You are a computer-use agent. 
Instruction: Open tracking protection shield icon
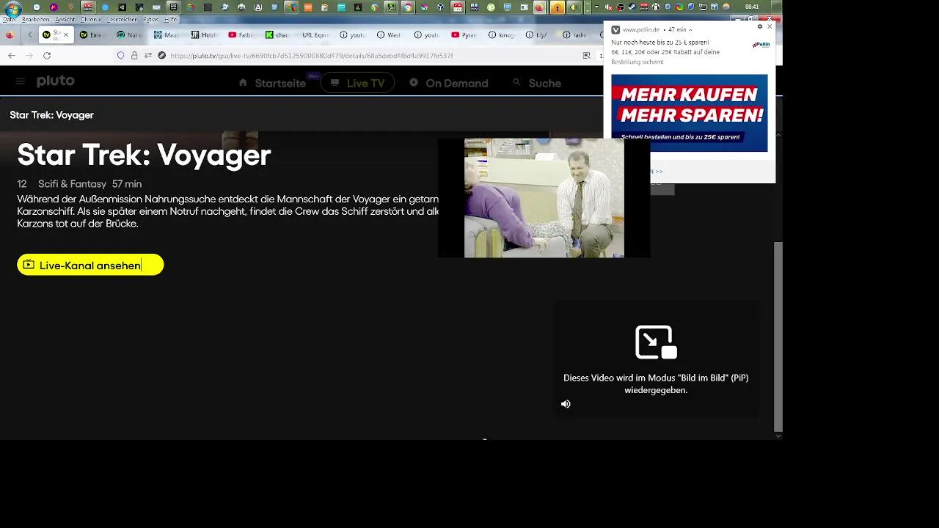tap(121, 56)
